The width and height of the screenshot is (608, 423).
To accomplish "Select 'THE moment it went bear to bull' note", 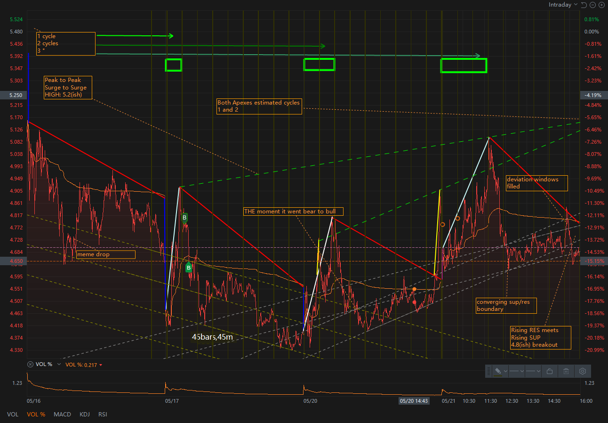I will [293, 211].
